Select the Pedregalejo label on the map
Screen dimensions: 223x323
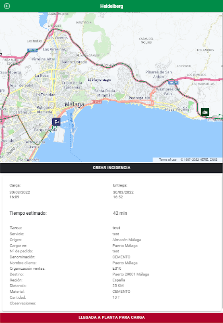(139, 98)
